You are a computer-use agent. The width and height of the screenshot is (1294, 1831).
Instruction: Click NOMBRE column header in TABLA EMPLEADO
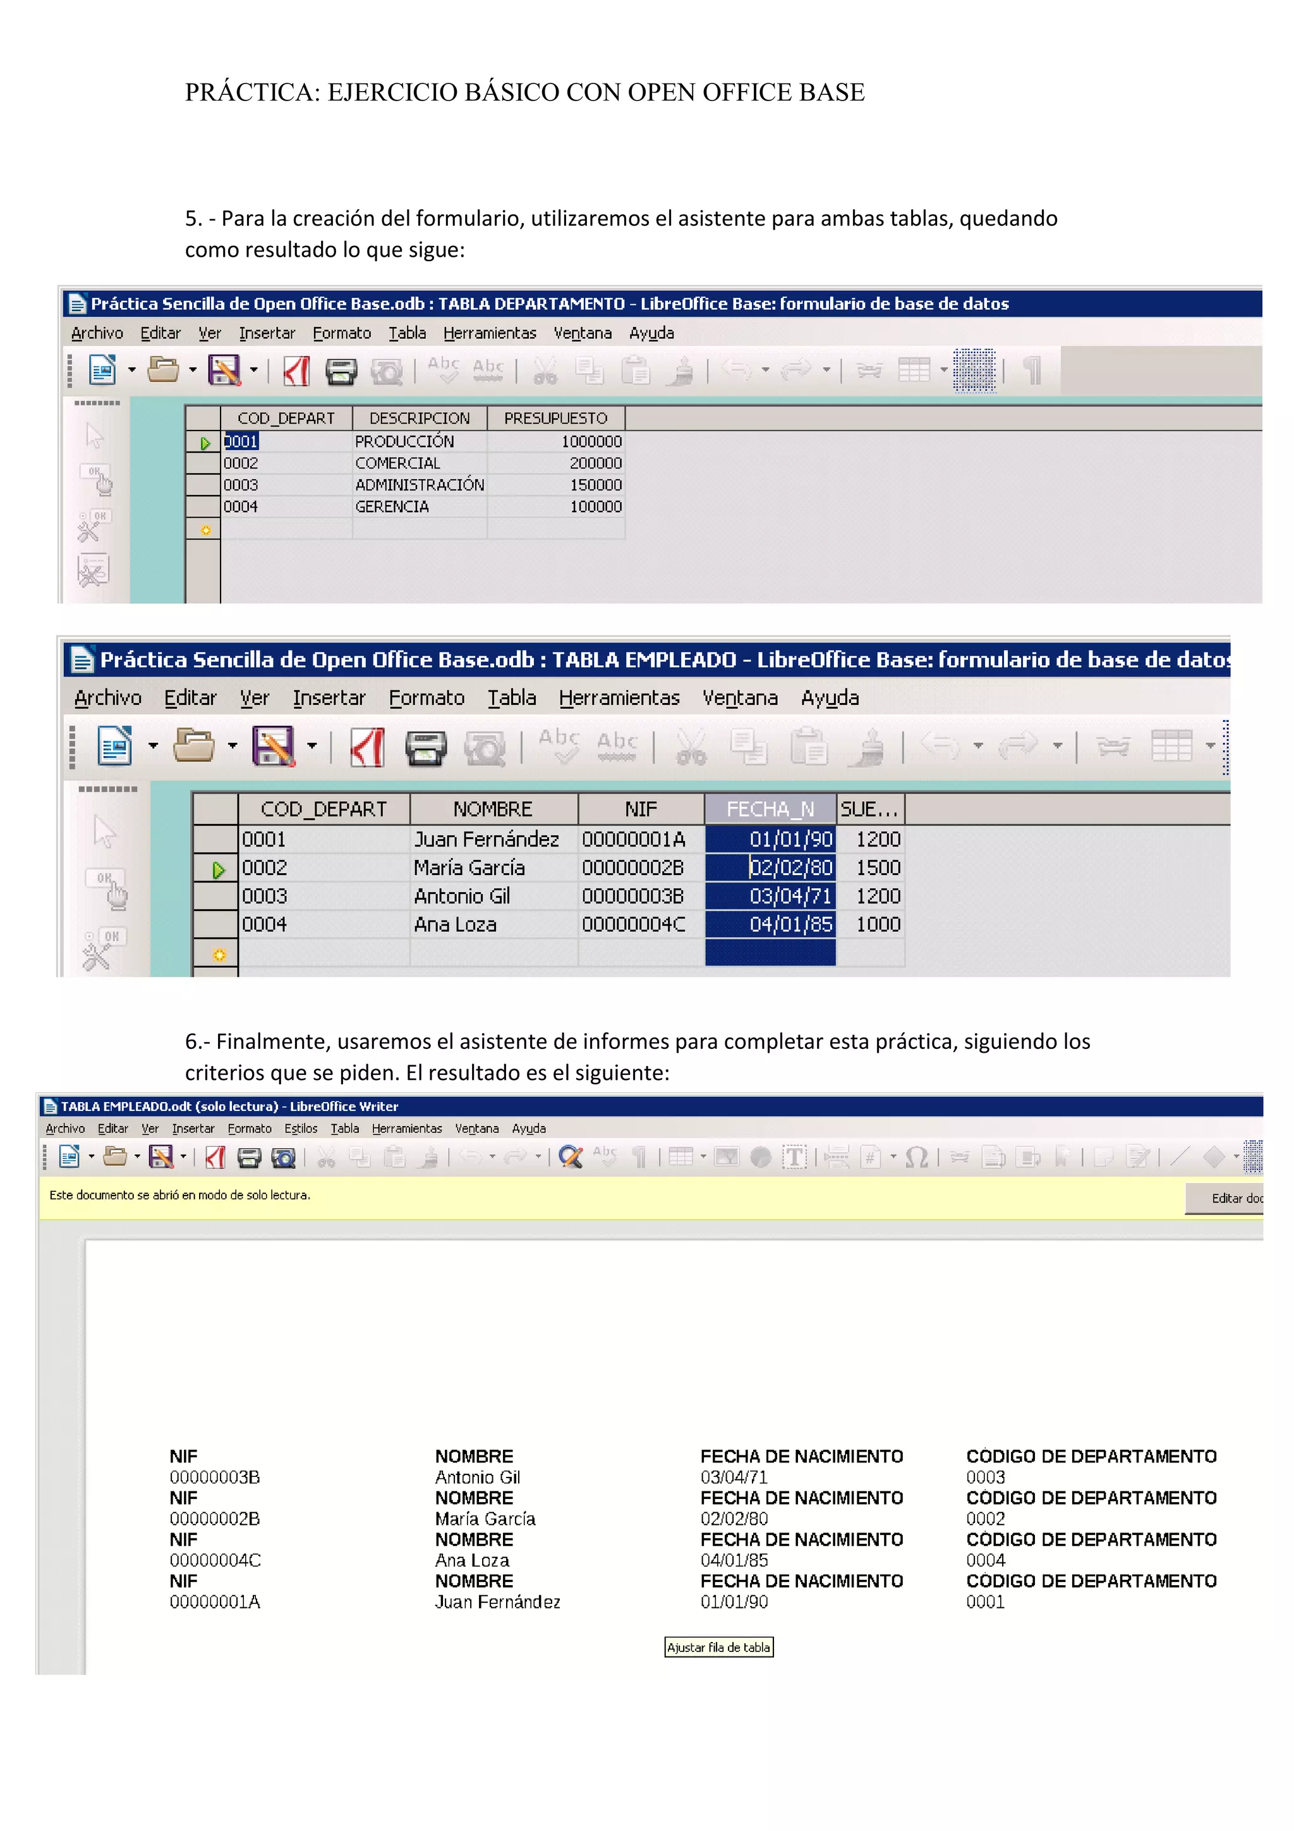pos(493,809)
